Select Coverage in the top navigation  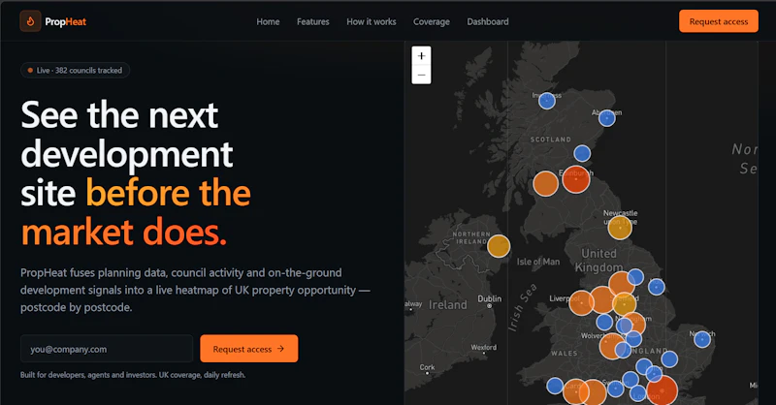(x=432, y=21)
